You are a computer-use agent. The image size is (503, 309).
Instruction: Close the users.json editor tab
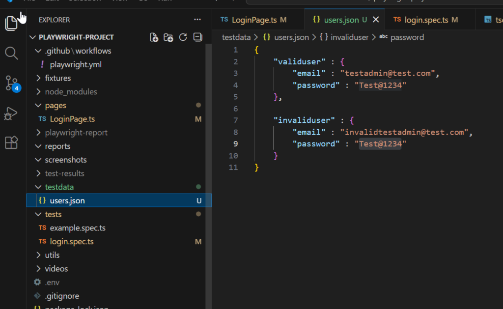(x=376, y=20)
